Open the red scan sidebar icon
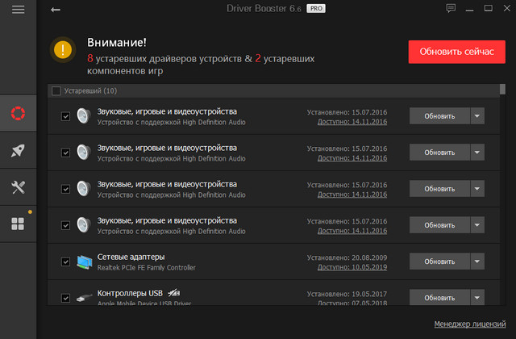The width and height of the screenshot is (516, 339). [18, 113]
